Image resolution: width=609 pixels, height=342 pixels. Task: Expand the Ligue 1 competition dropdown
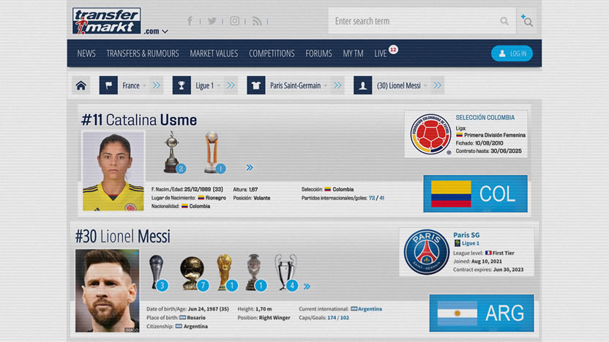pyautogui.click(x=219, y=85)
